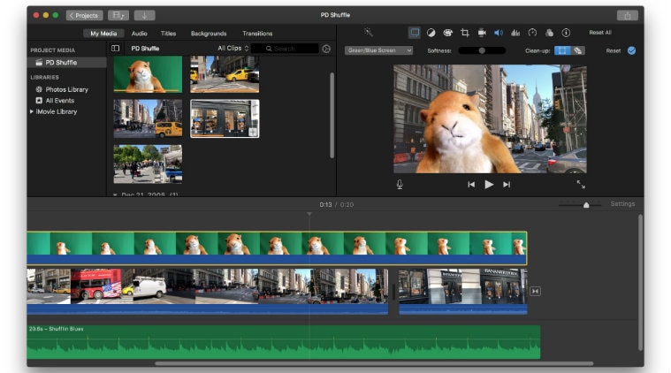Enter fullscreen playback with arrows icon

581,185
